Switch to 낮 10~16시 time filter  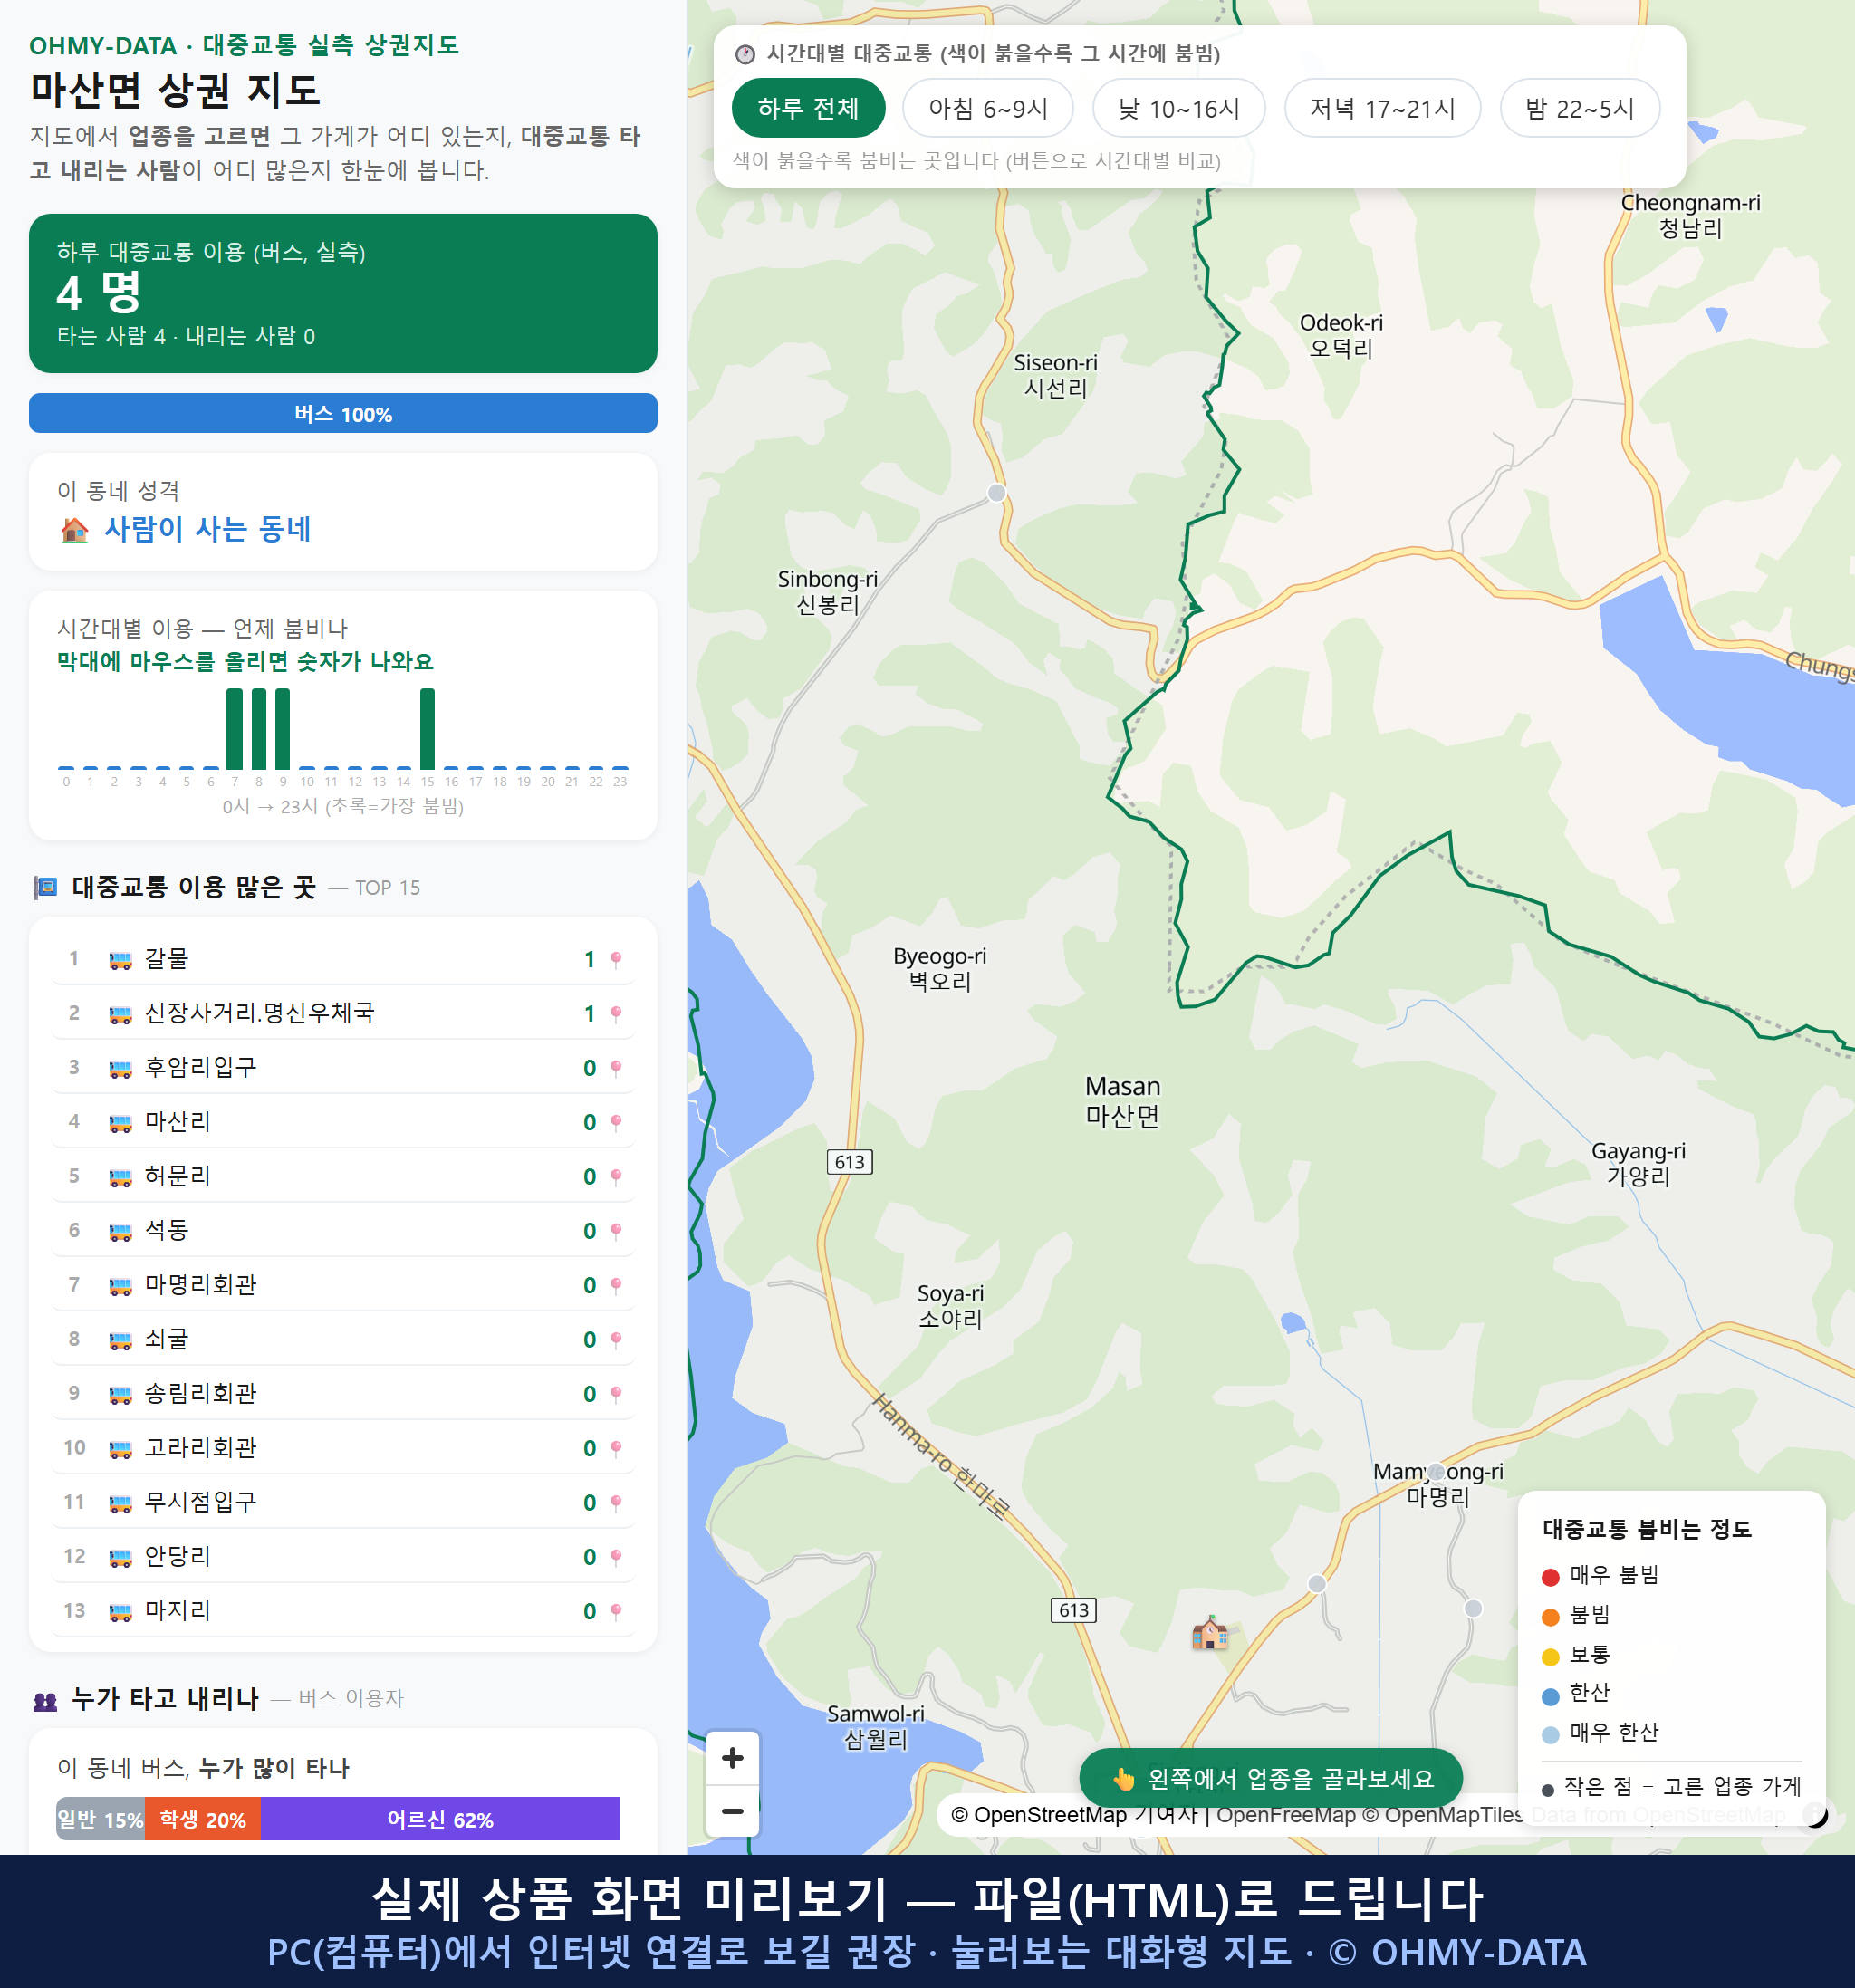1178,108
